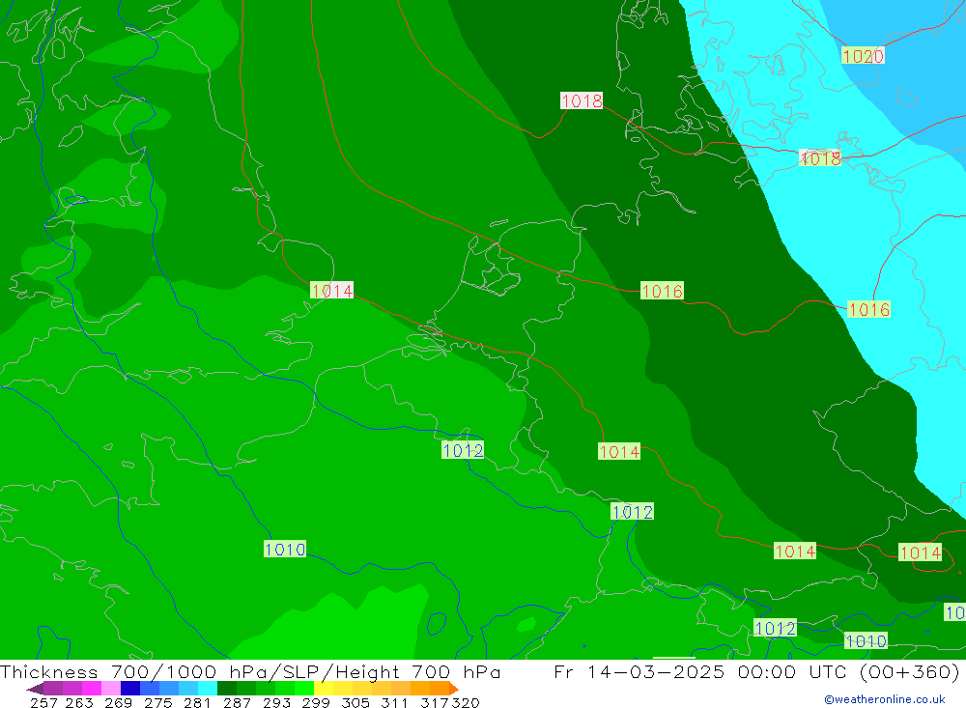966x708 pixels.
Task: Click the '(00+360)' forecast hour text
Action: pyautogui.click(x=909, y=671)
